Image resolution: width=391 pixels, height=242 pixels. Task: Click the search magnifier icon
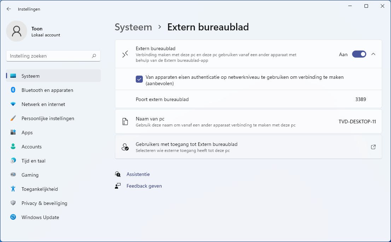tap(94, 56)
